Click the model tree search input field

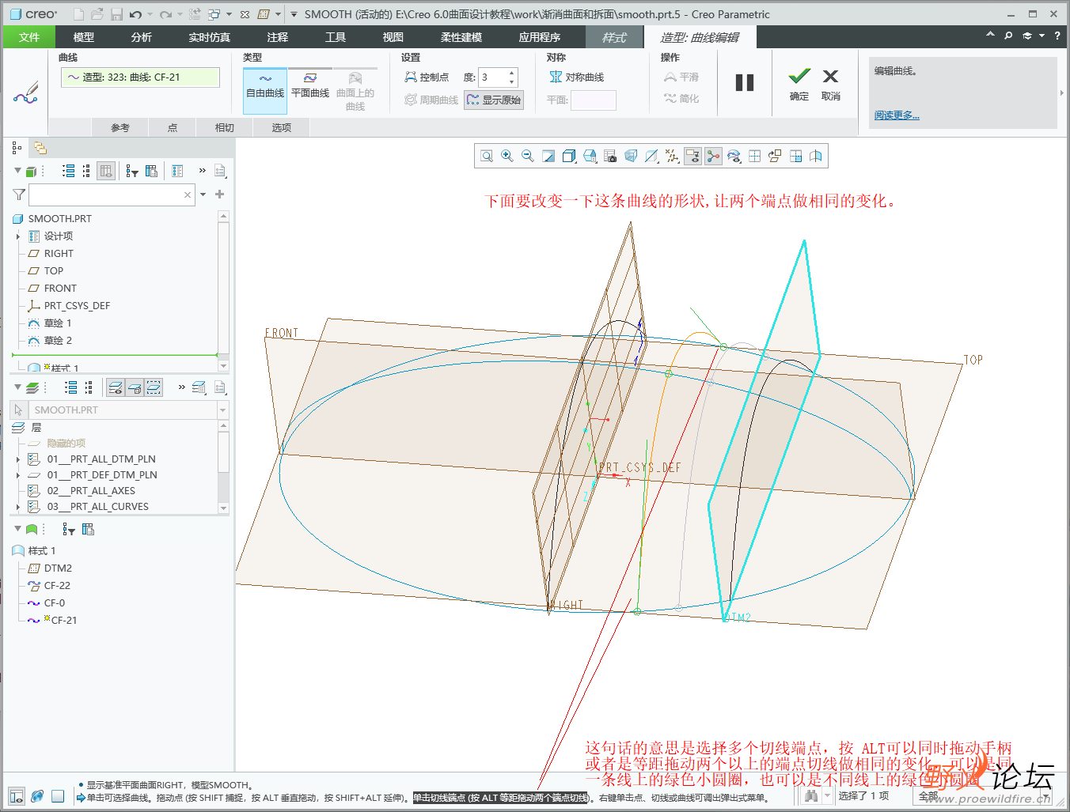111,195
